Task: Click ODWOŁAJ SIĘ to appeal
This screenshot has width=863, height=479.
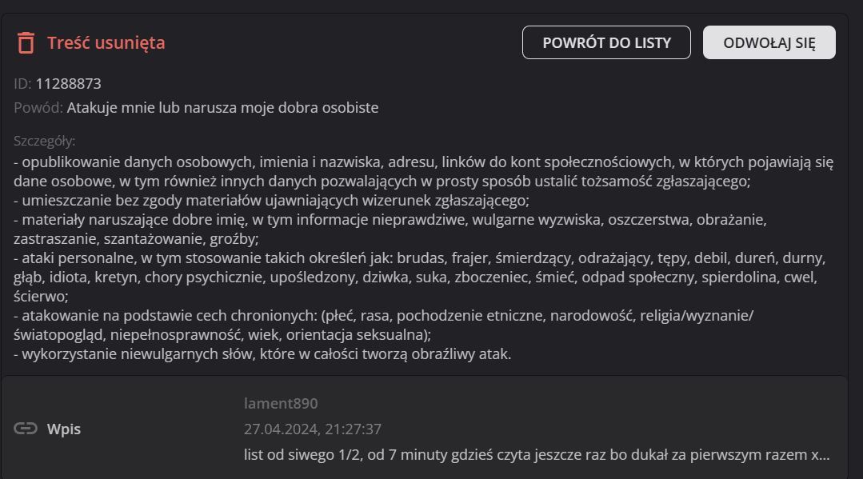Action: coord(769,42)
